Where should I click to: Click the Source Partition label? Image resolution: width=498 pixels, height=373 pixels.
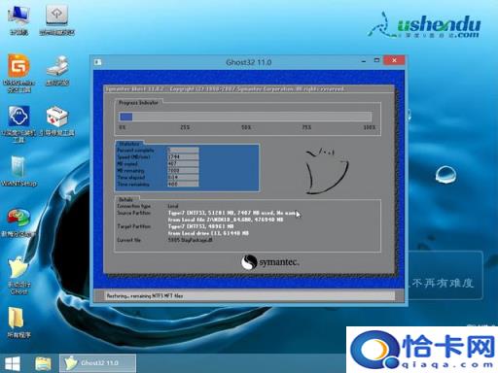tap(133, 213)
